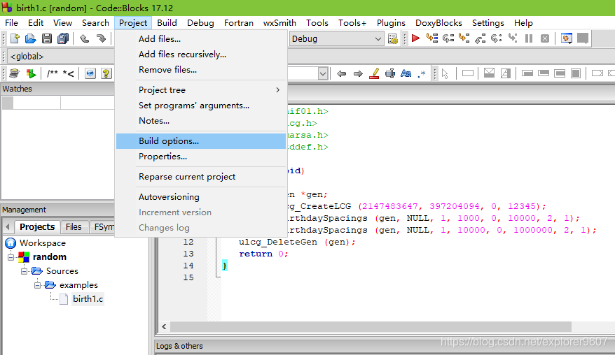Open the wxSmith menu
Screen dimensions: 615x355
coord(279,22)
